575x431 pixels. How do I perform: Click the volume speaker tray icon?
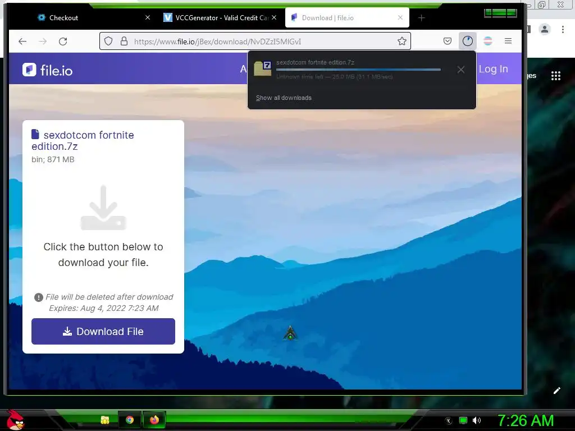click(476, 420)
